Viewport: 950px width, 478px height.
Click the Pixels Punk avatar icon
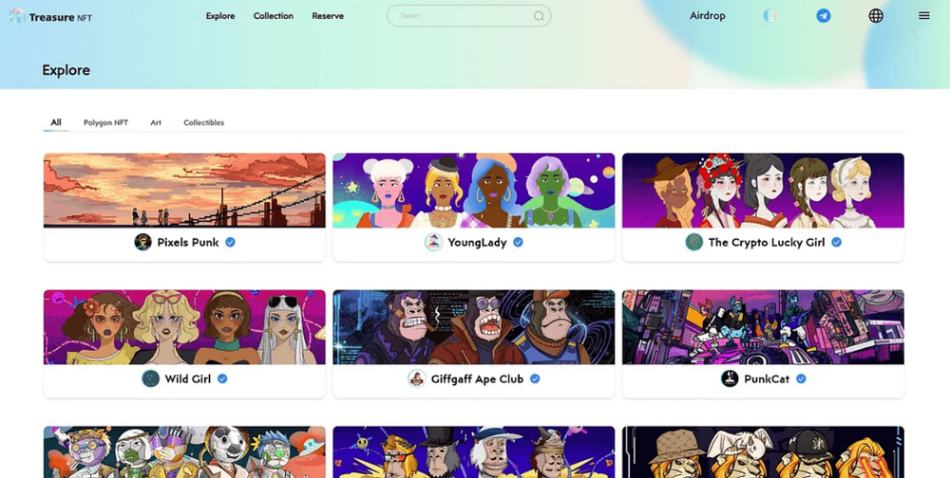tap(143, 242)
